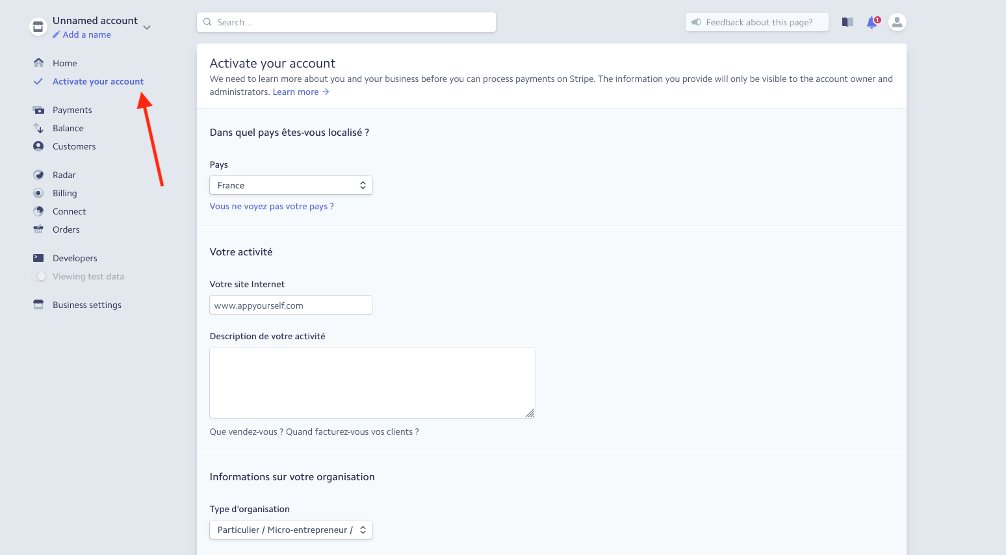Click the Payments icon in sidebar
The image size is (1006, 555).
coord(38,110)
